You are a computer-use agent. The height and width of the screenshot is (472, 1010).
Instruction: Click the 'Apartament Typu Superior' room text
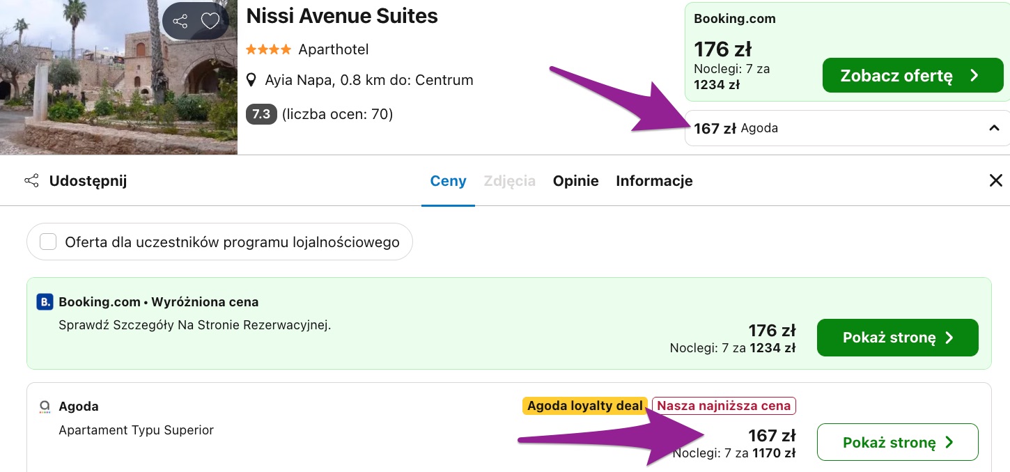click(x=136, y=430)
